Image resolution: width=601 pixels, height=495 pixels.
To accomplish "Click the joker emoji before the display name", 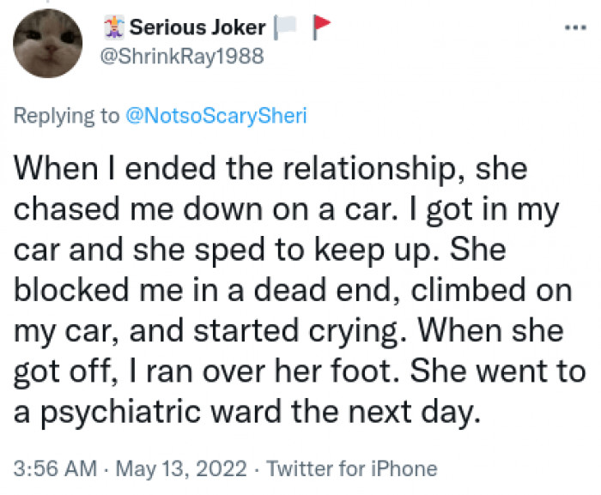I will pyautogui.click(x=113, y=27).
